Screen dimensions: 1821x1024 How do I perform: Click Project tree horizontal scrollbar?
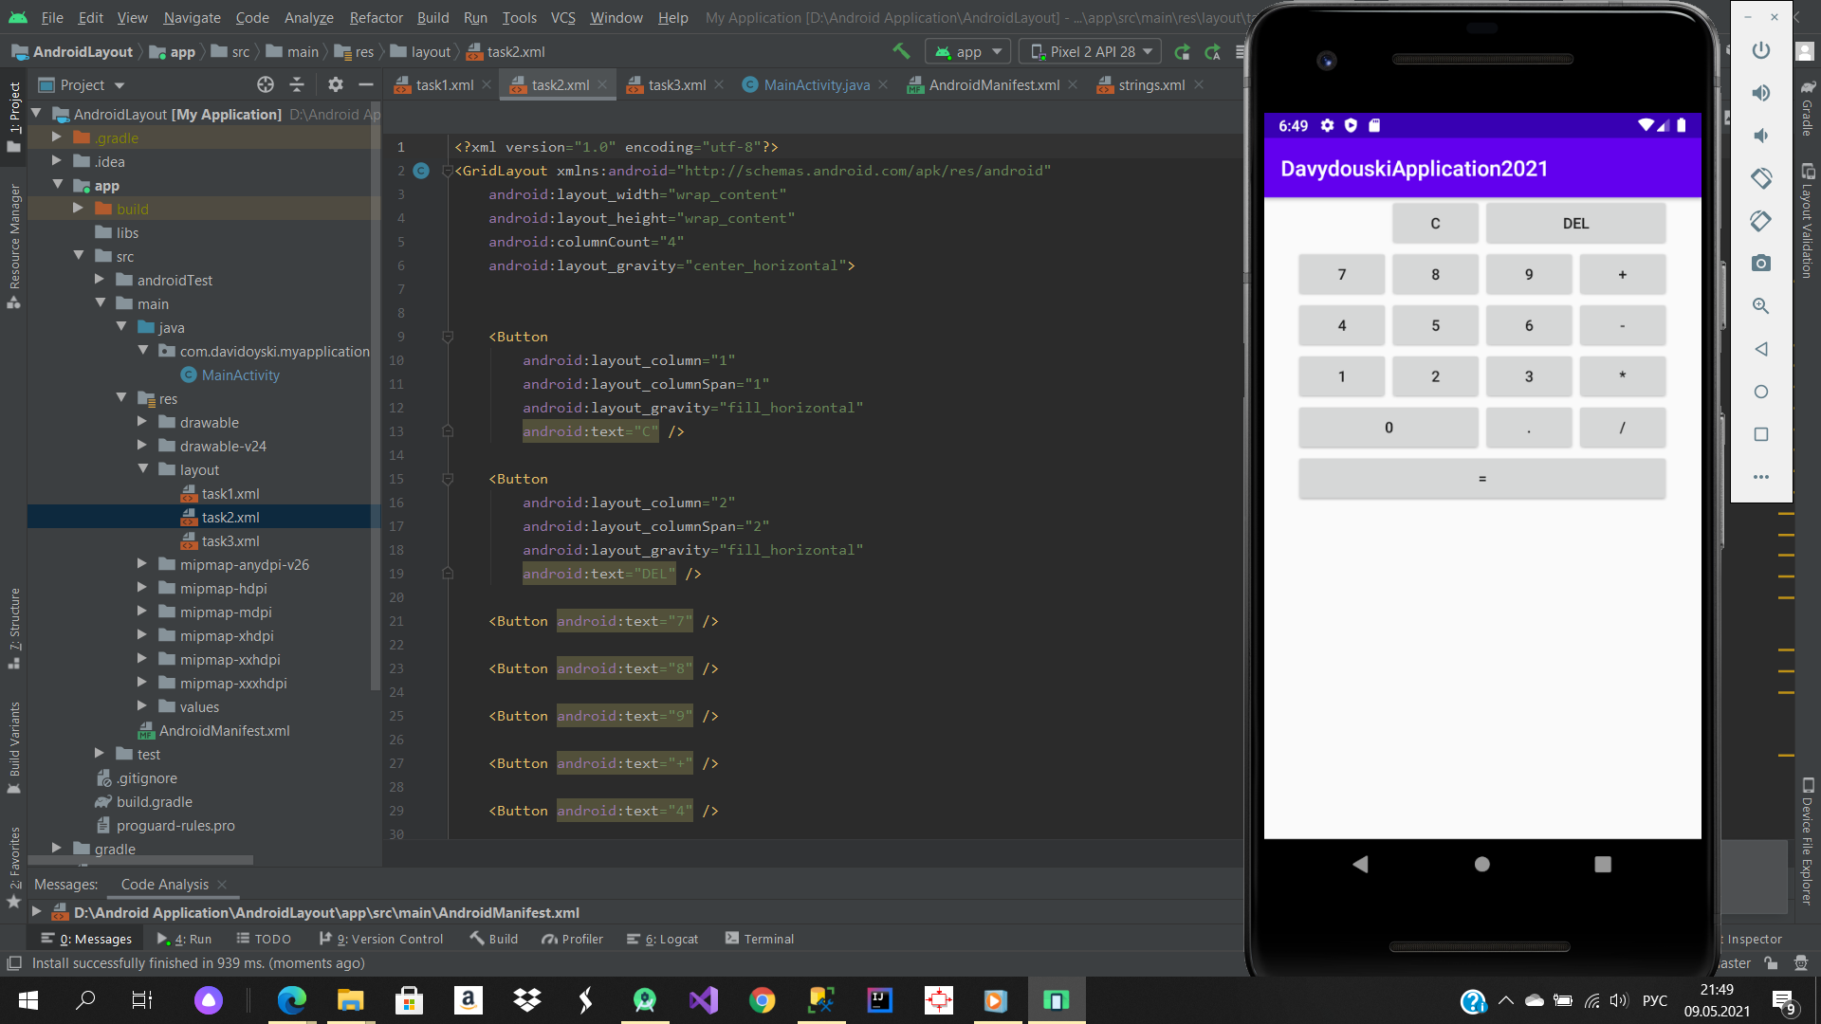coord(142,860)
